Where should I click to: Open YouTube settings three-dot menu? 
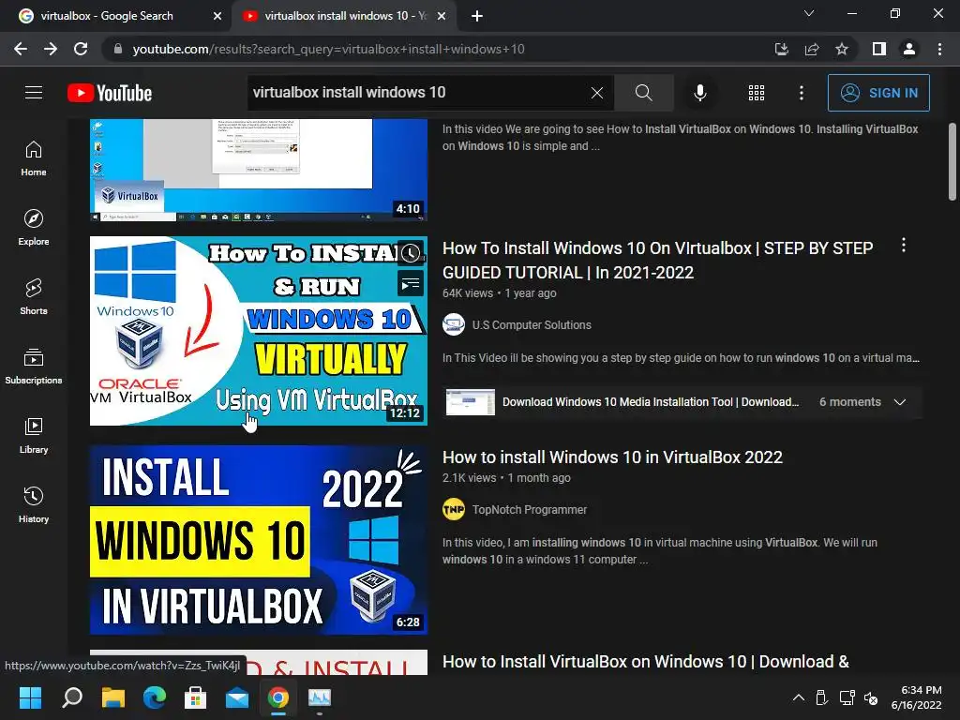click(x=802, y=93)
